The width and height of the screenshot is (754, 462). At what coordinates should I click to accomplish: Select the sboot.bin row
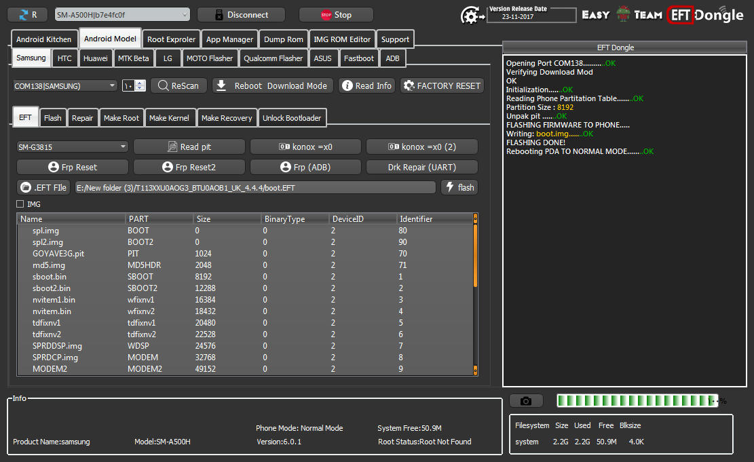tap(245, 277)
